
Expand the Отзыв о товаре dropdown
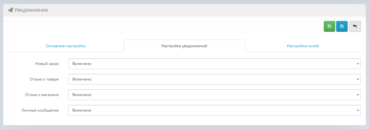[x=214, y=79]
